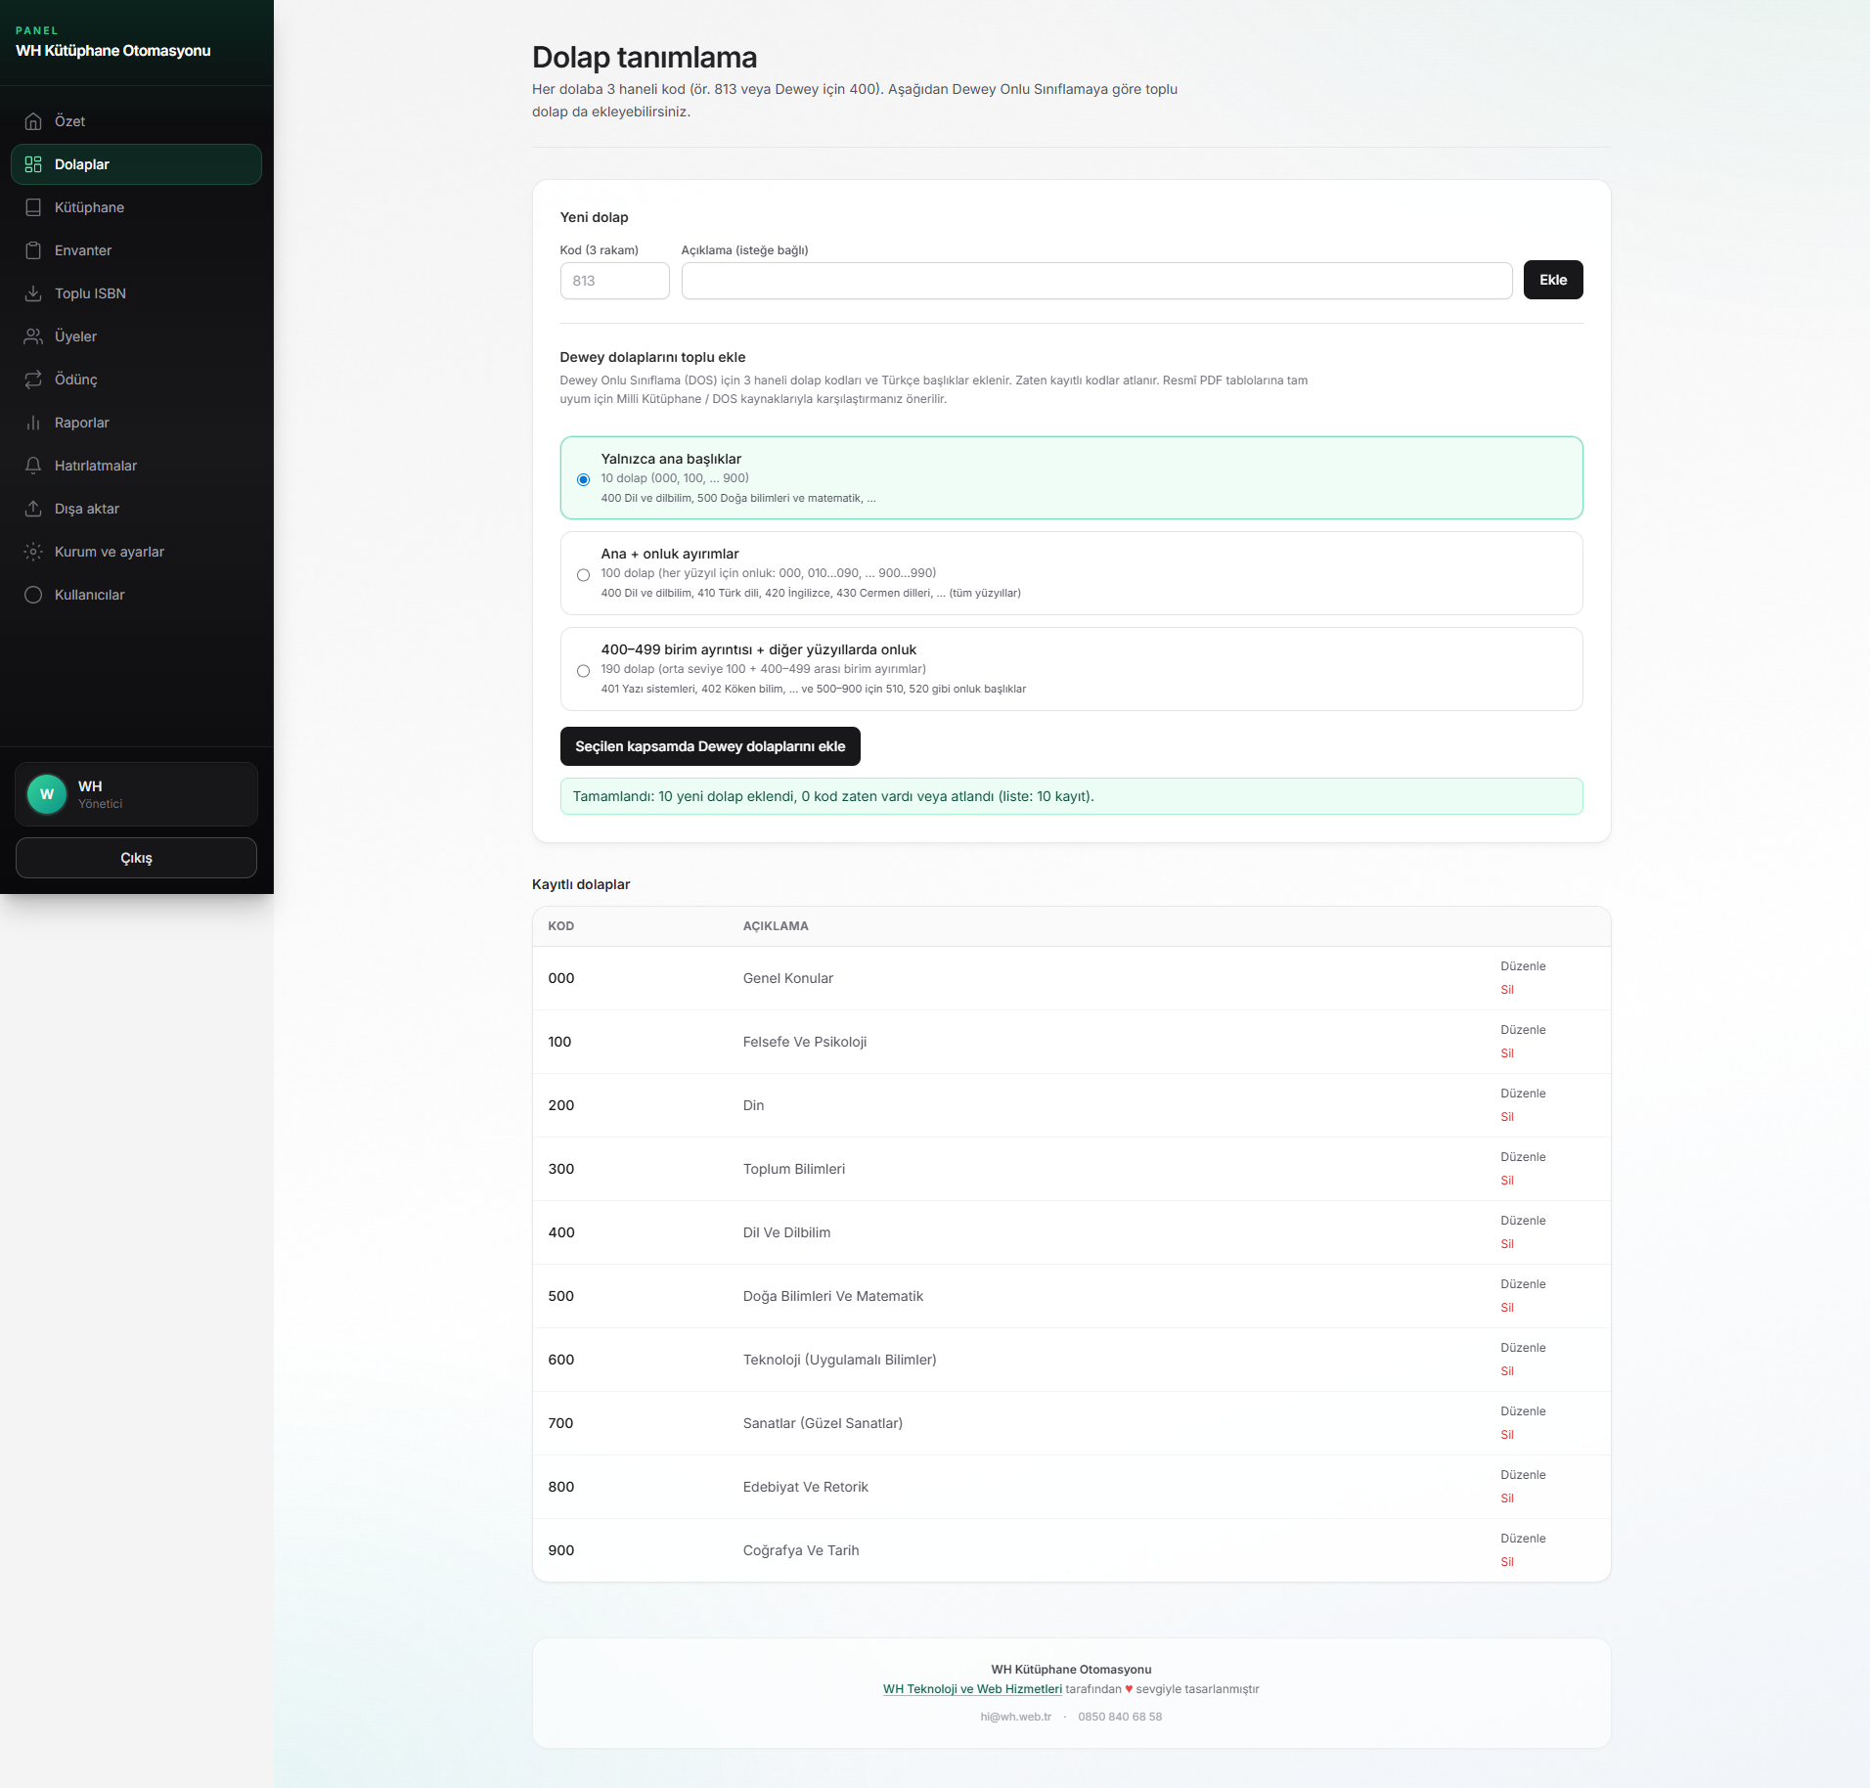Click the Genel Konular description cell
Viewport: 1870px width, 1788px height.
pos(788,978)
